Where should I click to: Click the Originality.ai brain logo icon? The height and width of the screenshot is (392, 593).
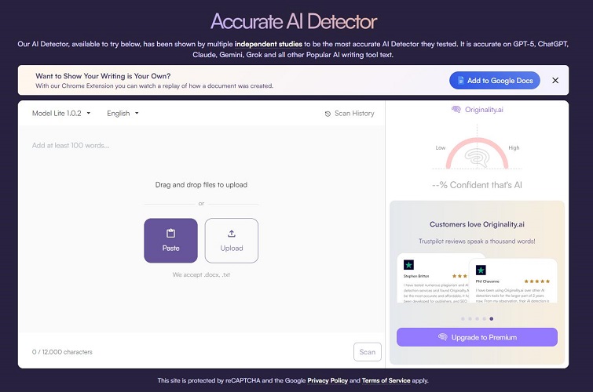point(456,109)
